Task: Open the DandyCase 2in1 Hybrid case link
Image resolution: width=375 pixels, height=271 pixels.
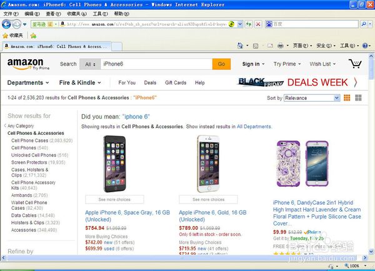Action: point(317,213)
